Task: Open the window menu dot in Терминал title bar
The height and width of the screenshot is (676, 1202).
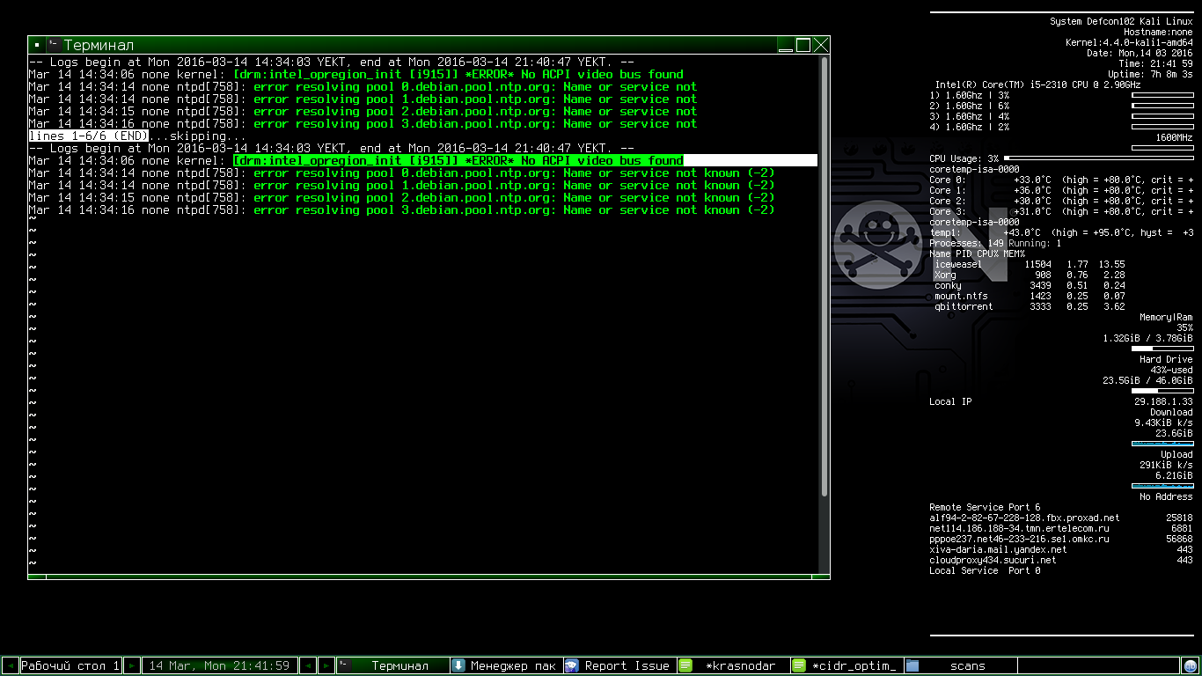Action: click(x=36, y=45)
